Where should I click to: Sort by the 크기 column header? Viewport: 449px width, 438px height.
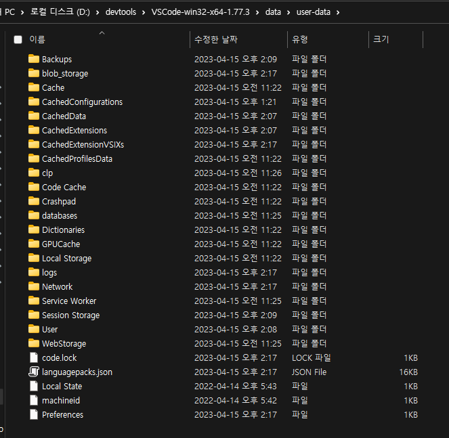[x=381, y=39]
